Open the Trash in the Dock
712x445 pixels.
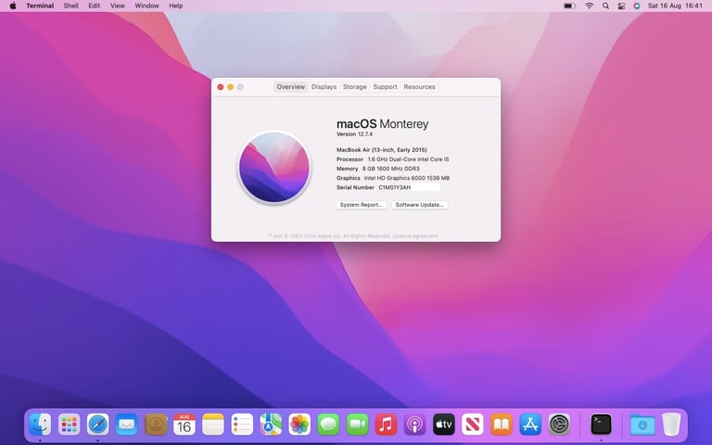click(x=671, y=424)
